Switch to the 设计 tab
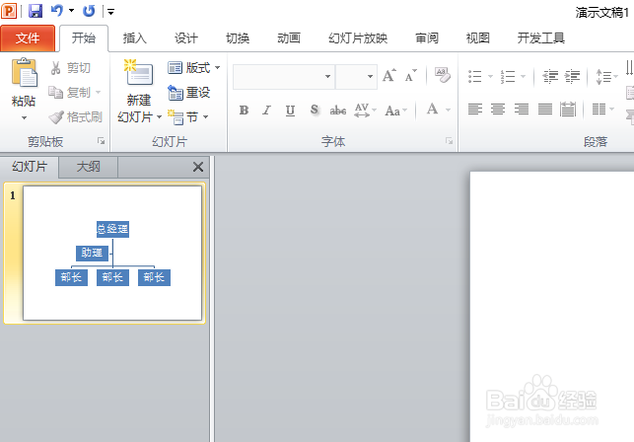This screenshot has height=442, width=634. tap(186, 38)
